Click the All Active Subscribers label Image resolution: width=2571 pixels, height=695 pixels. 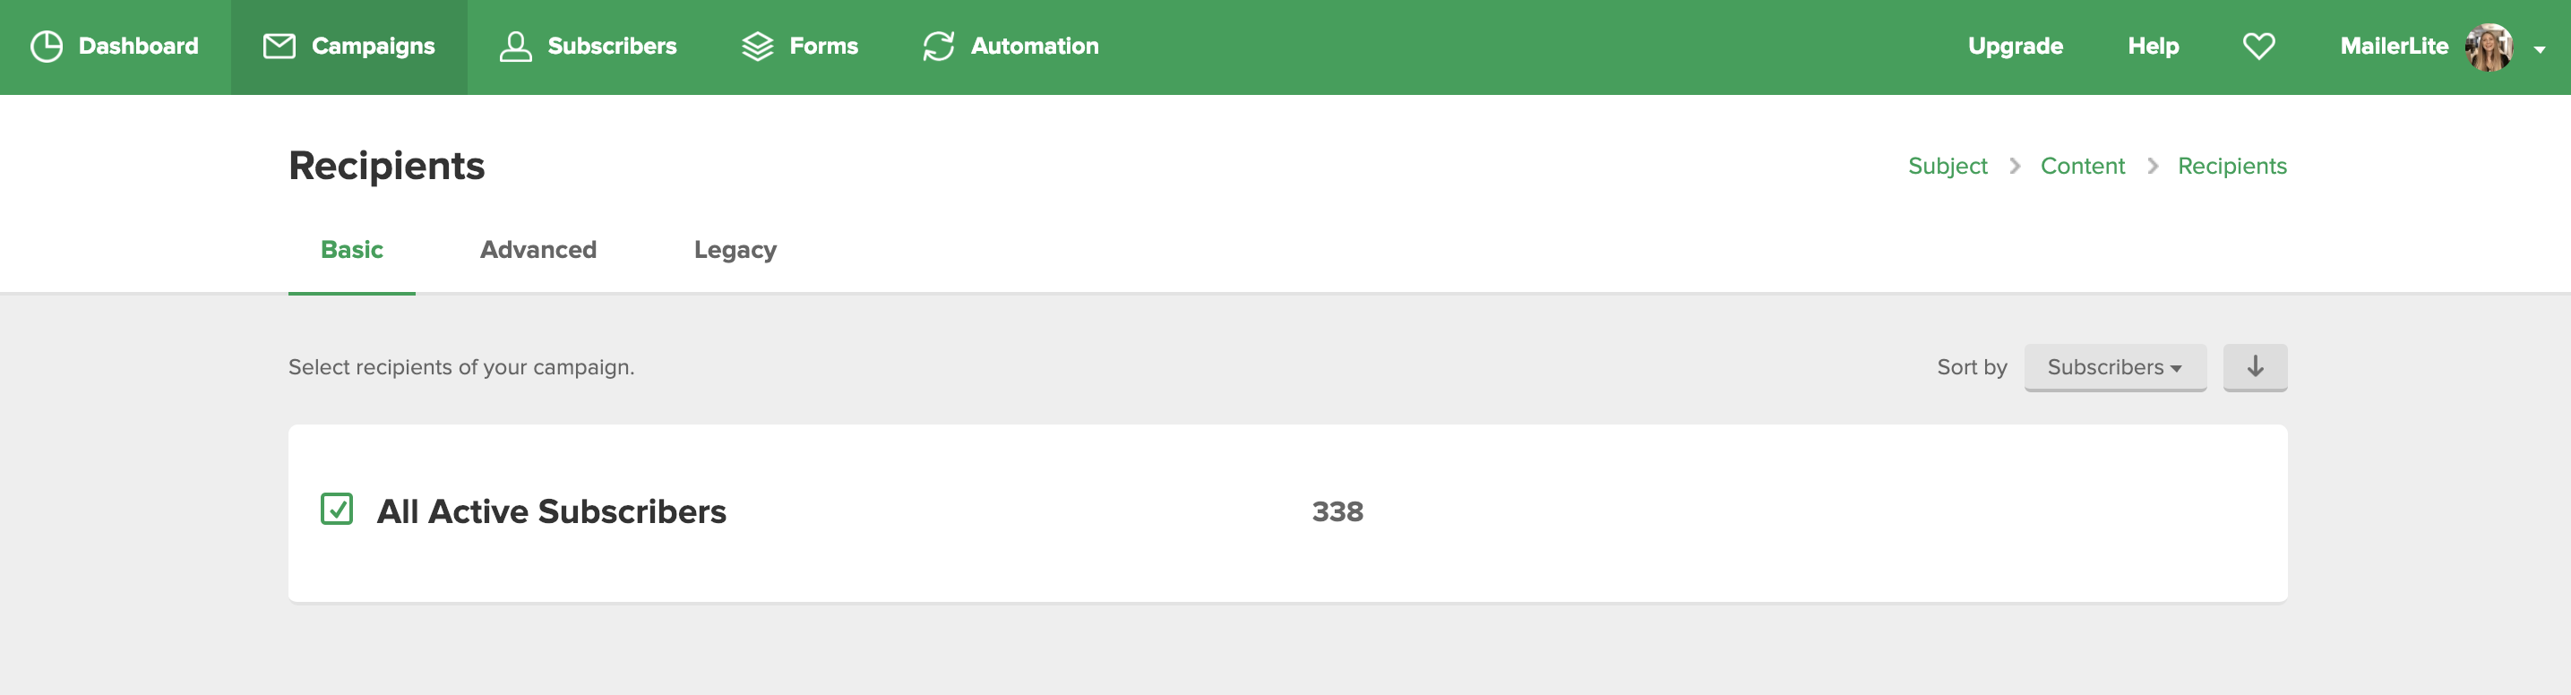(x=551, y=511)
